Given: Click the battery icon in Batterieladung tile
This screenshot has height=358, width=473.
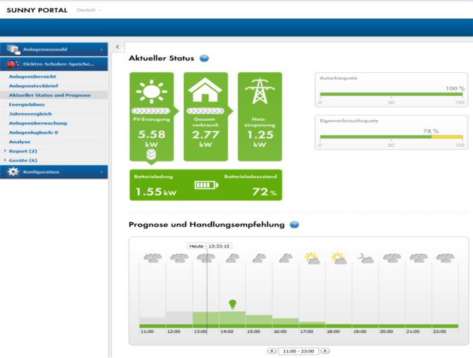Looking at the screenshot, I should click(205, 184).
